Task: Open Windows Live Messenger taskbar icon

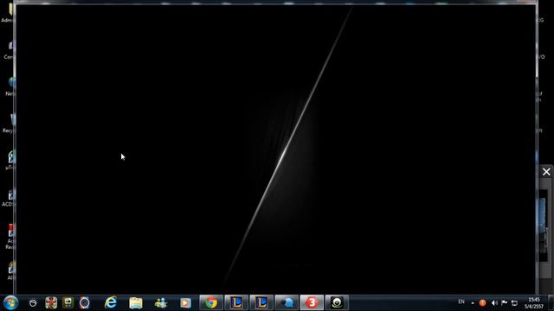Action: (x=161, y=302)
